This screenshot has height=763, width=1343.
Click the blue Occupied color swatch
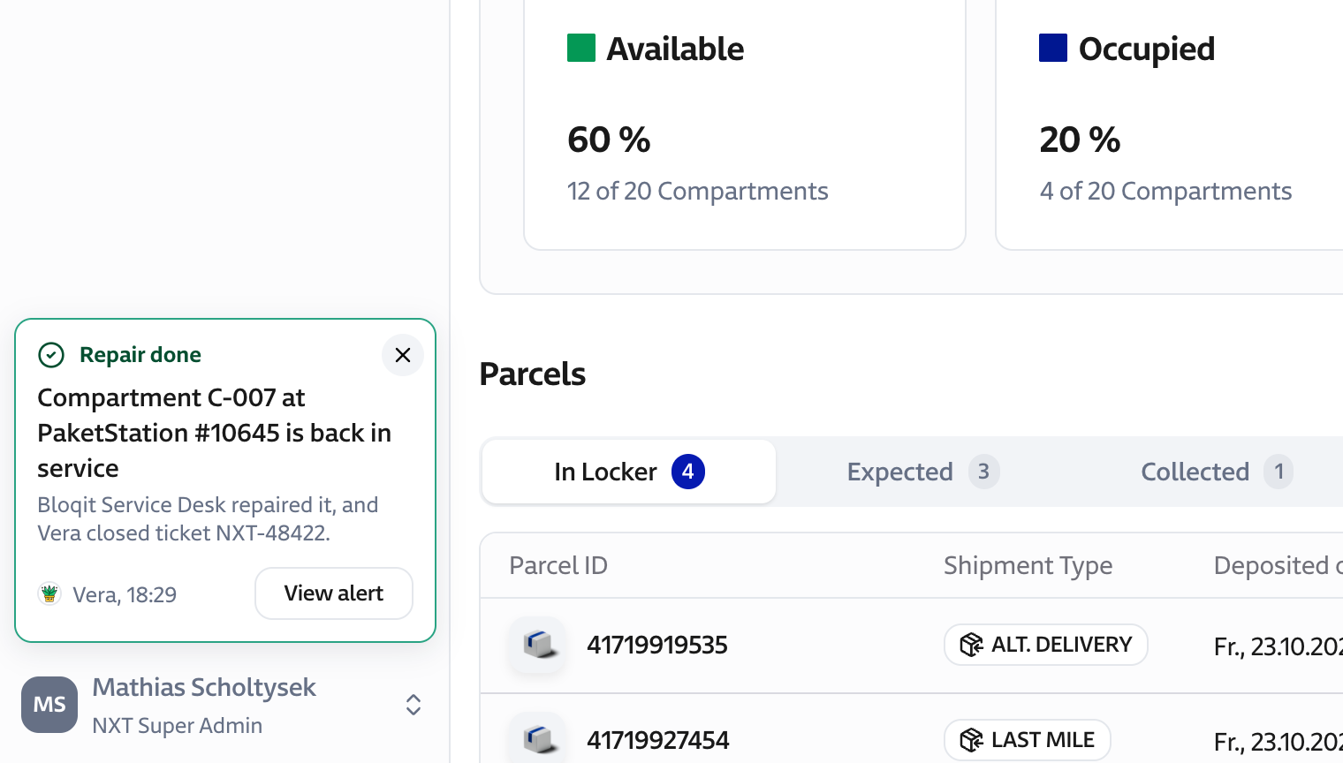(1053, 48)
